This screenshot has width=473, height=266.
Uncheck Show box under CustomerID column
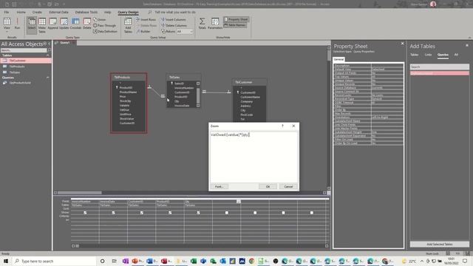pyautogui.click(x=142, y=213)
